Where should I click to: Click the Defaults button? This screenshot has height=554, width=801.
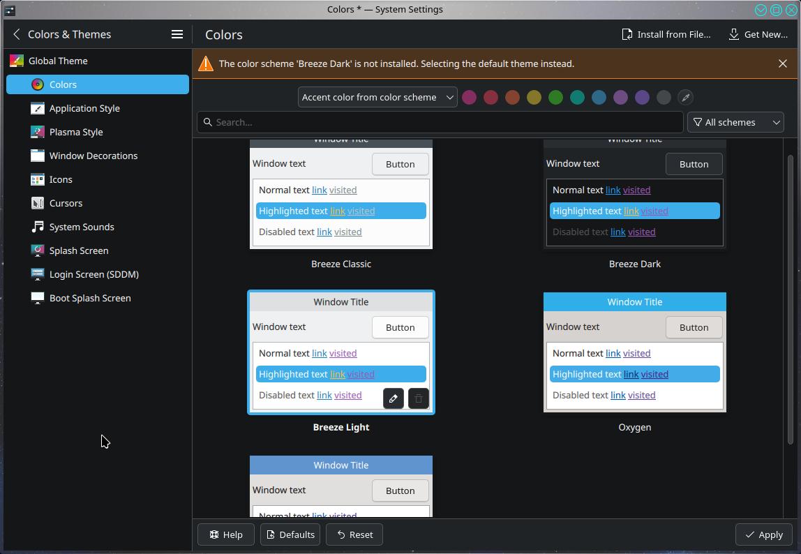coord(290,534)
